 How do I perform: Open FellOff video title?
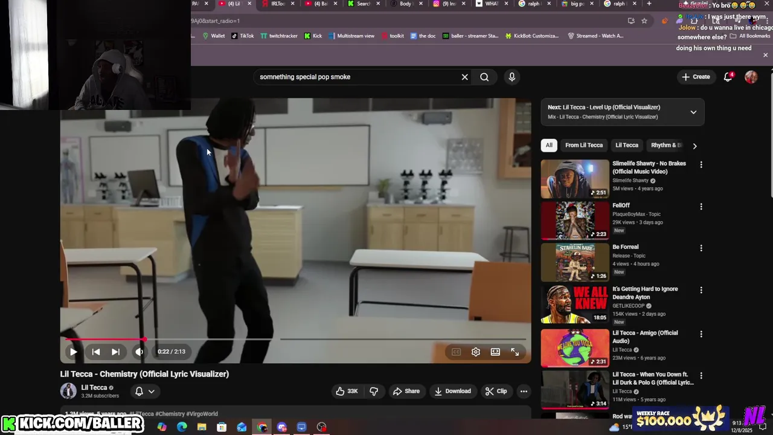[x=621, y=205]
